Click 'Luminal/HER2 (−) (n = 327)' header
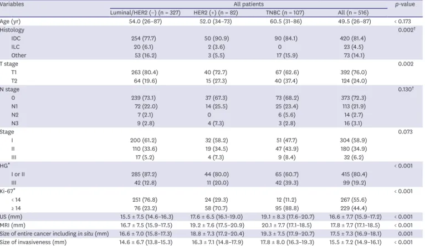 pyautogui.click(x=145, y=13)
